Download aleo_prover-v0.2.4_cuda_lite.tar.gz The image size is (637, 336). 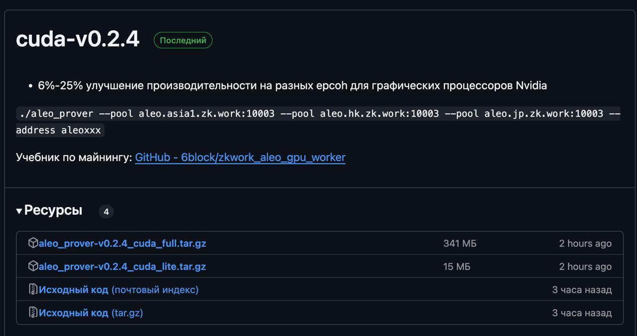click(122, 266)
